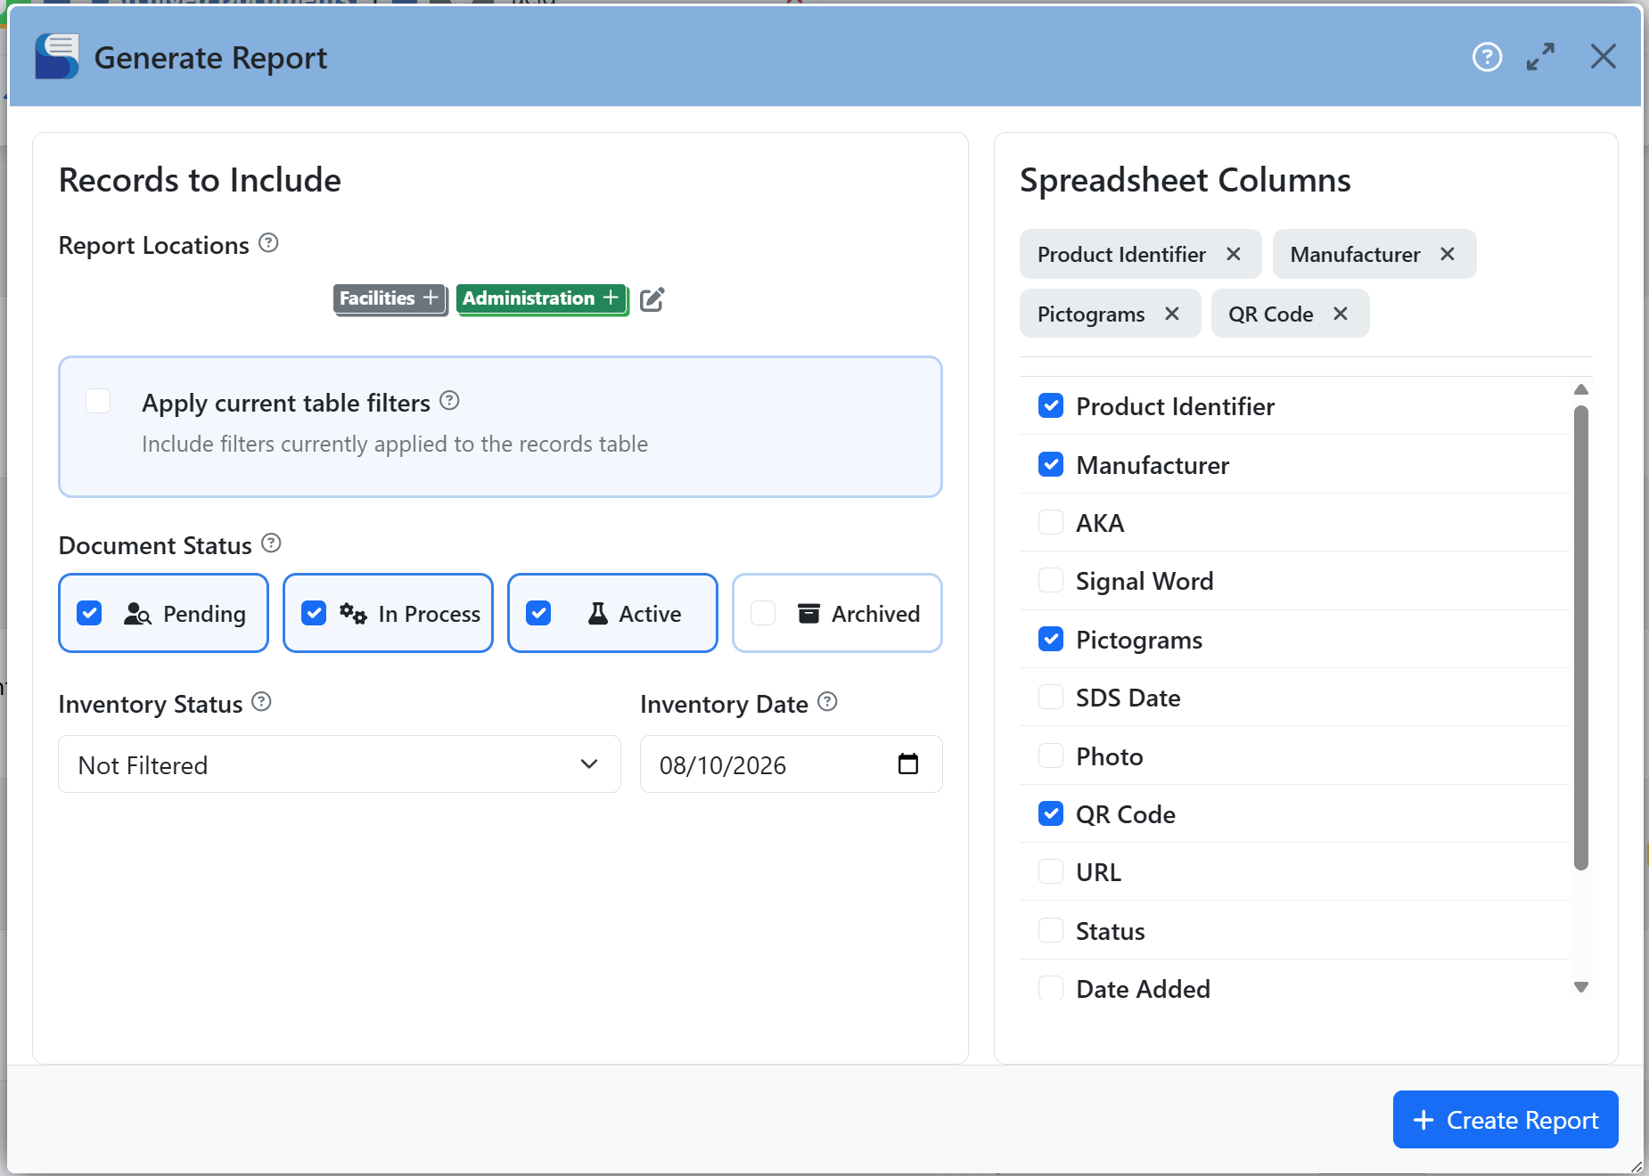Uncheck the Pictograms column
The width and height of the screenshot is (1649, 1176).
point(1051,639)
